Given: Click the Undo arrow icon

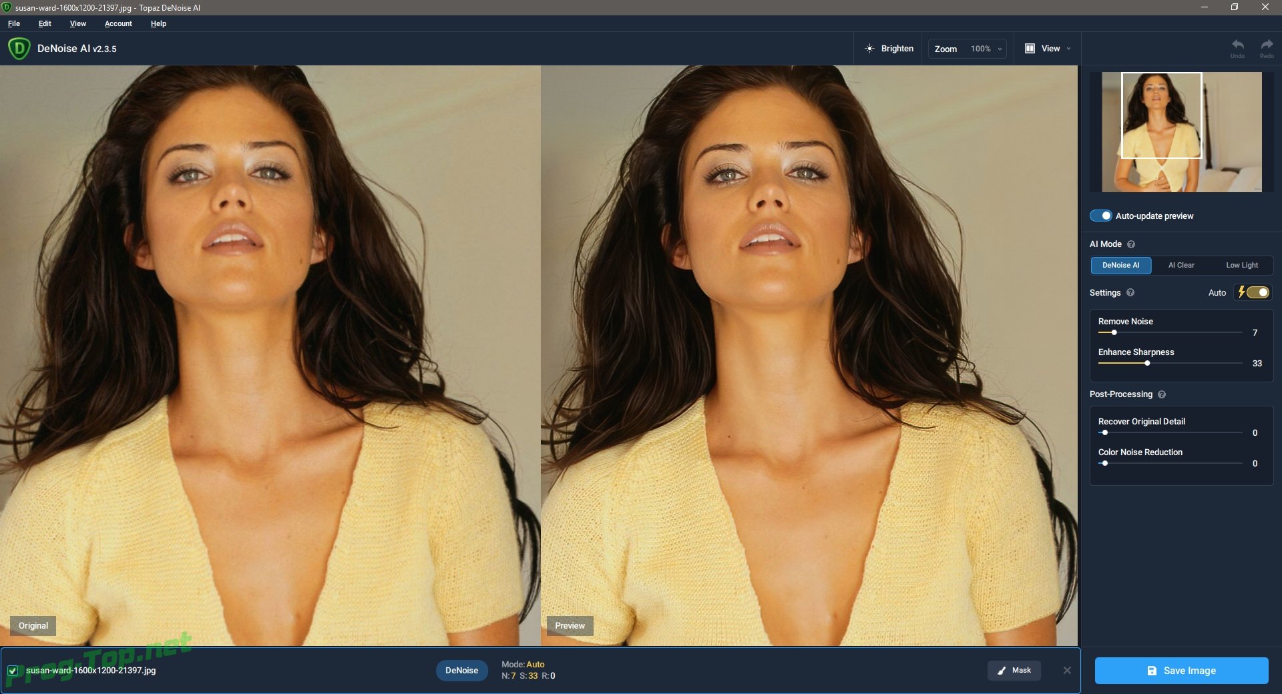Looking at the screenshot, I should [1238, 45].
